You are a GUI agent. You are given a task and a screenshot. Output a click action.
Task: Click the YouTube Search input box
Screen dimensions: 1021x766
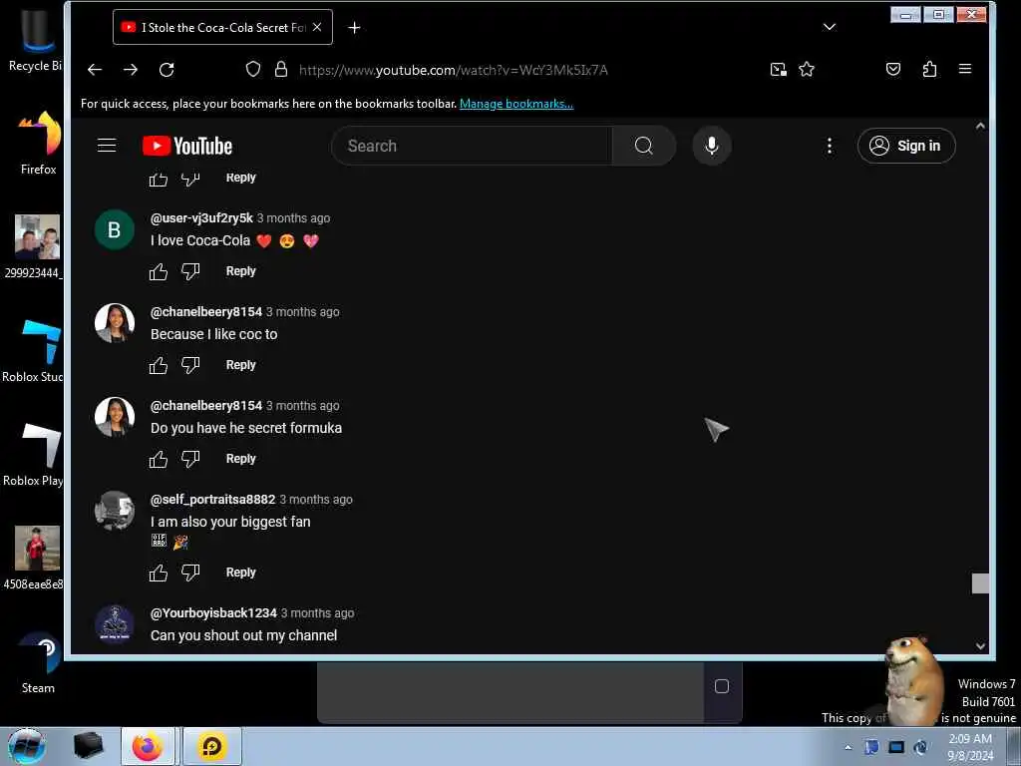coord(472,146)
